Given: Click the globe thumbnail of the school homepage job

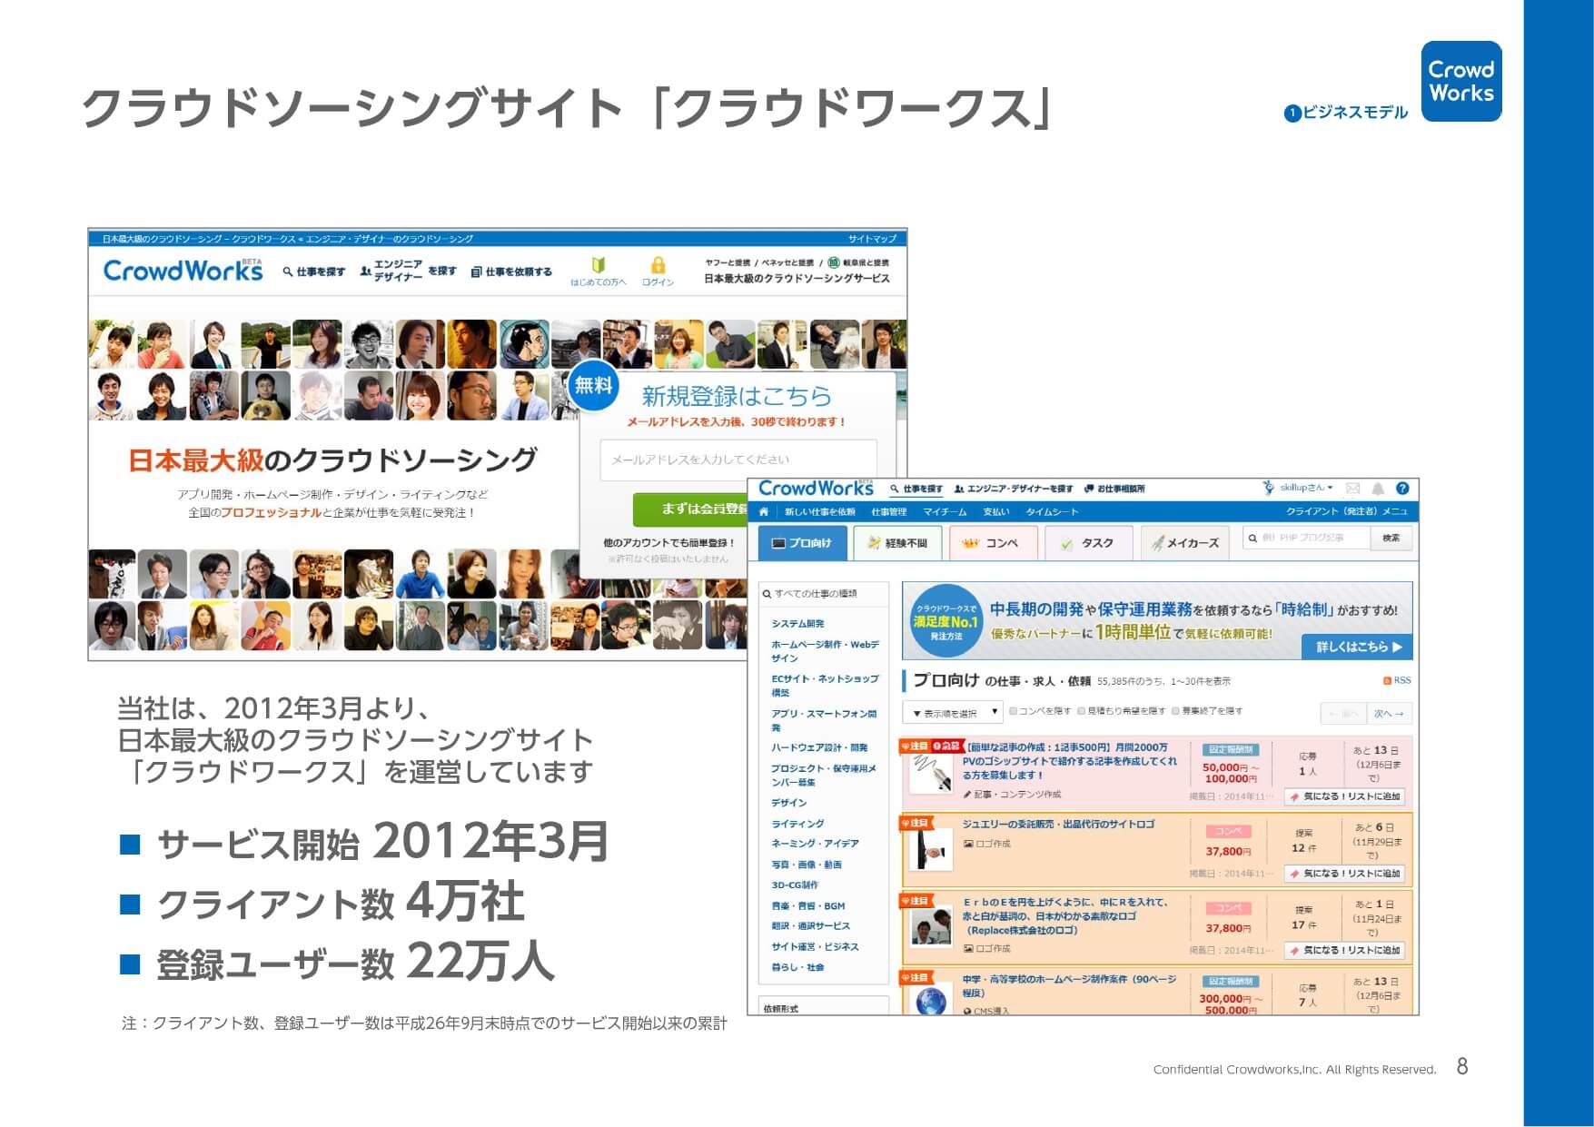Looking at the screenshot, I should 930,1001.
